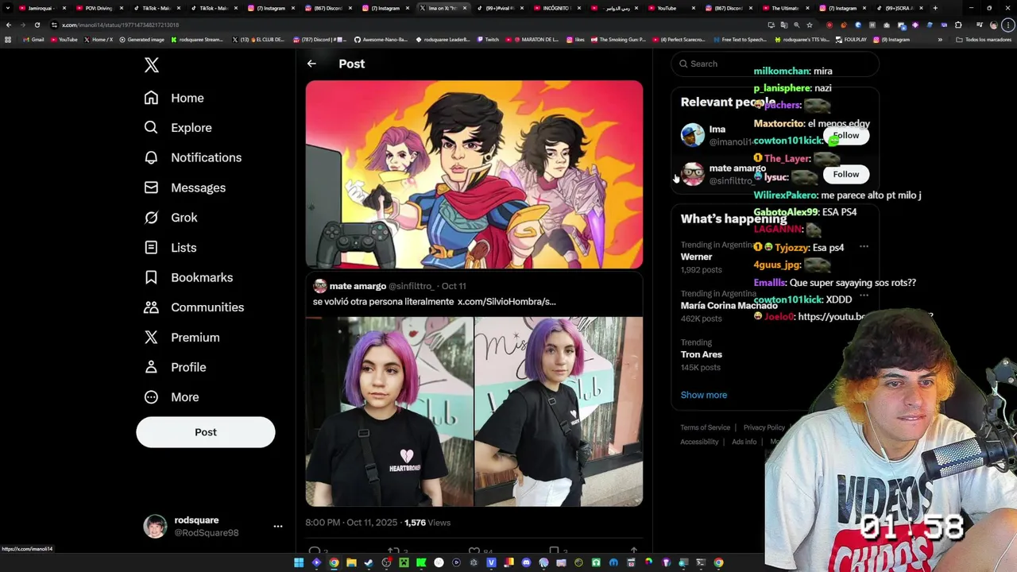The width and height of the screenshot is (1017, 572).
Task: Open Todos los marcadores folder
Action: [984, 39]
